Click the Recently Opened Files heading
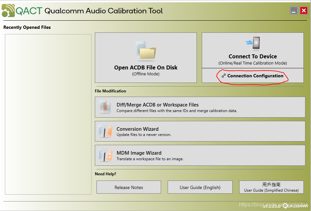Viewport: 311px width, 211px height. 27,27
